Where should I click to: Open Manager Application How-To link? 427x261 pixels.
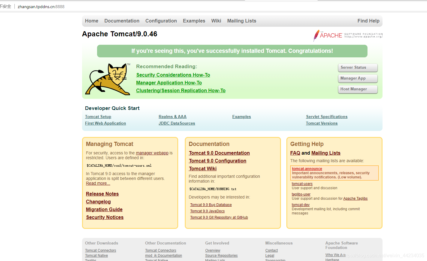[169, 83]
